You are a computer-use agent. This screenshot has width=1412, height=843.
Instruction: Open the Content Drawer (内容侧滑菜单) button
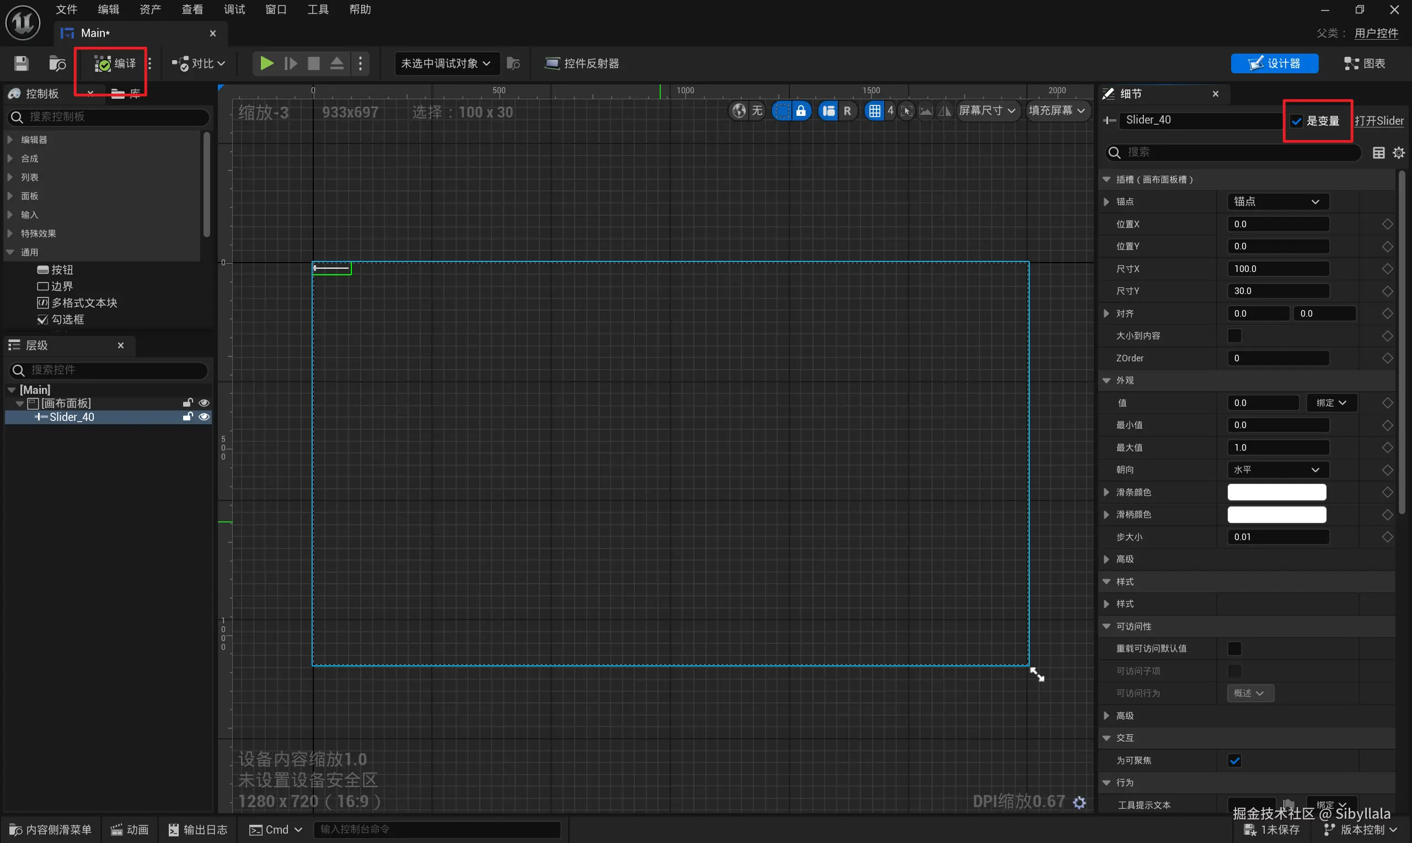point(51,830)
